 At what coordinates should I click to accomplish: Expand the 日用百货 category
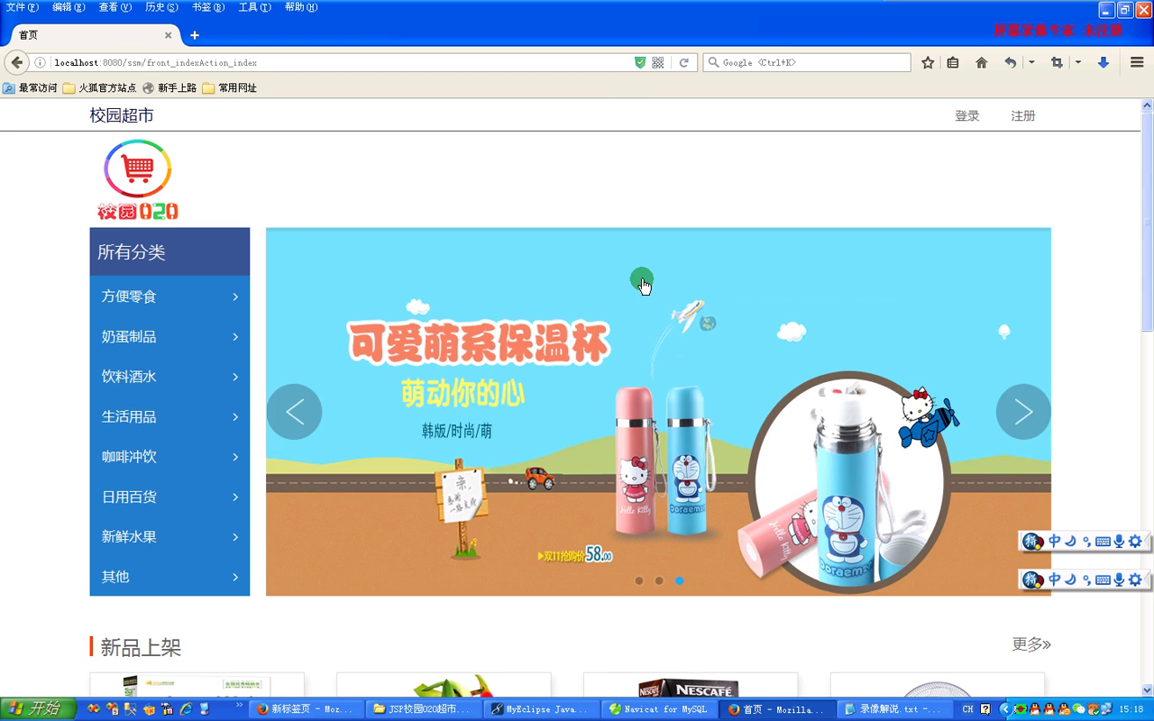[x=169, y=497]
